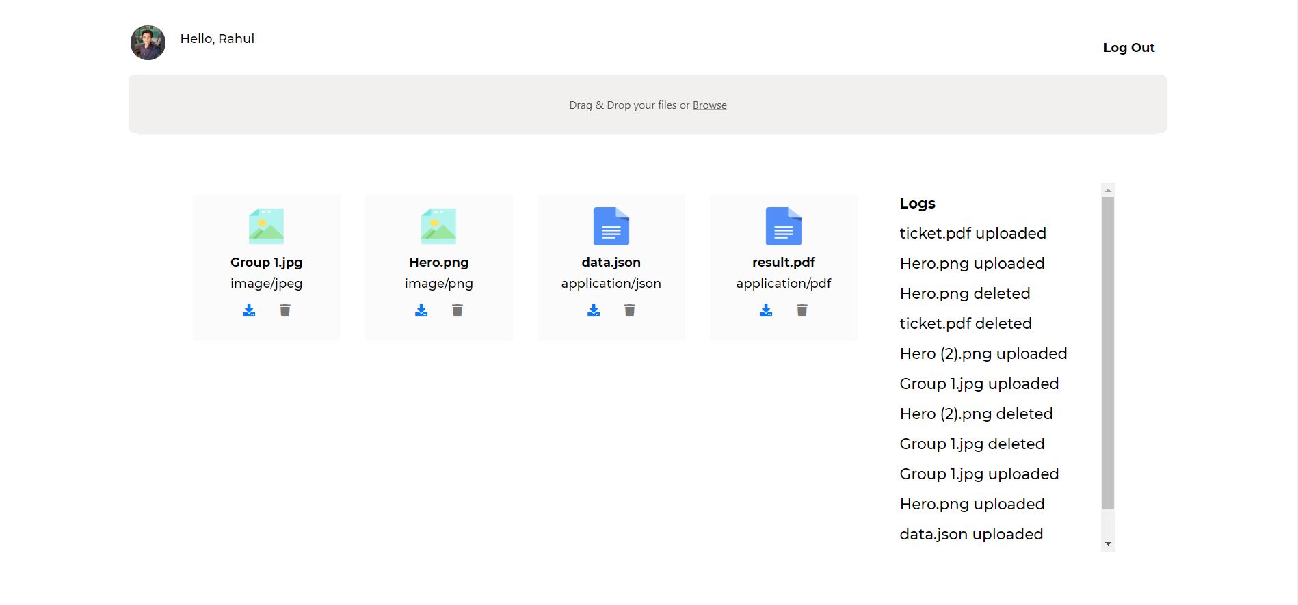The width and height of the screenshot is (1298, 605).
Task: Click the Hero.png image file icon
Action: click(x=438, y=226)
